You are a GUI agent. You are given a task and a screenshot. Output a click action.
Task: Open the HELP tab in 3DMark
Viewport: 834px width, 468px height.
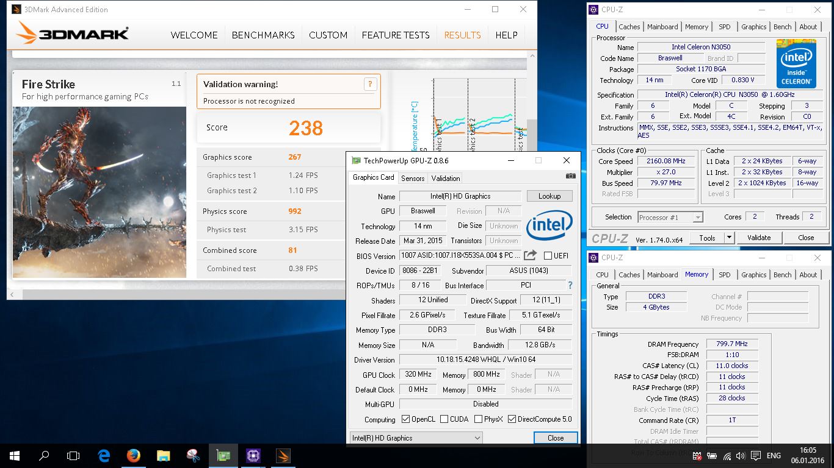click(x=506, y=35)
